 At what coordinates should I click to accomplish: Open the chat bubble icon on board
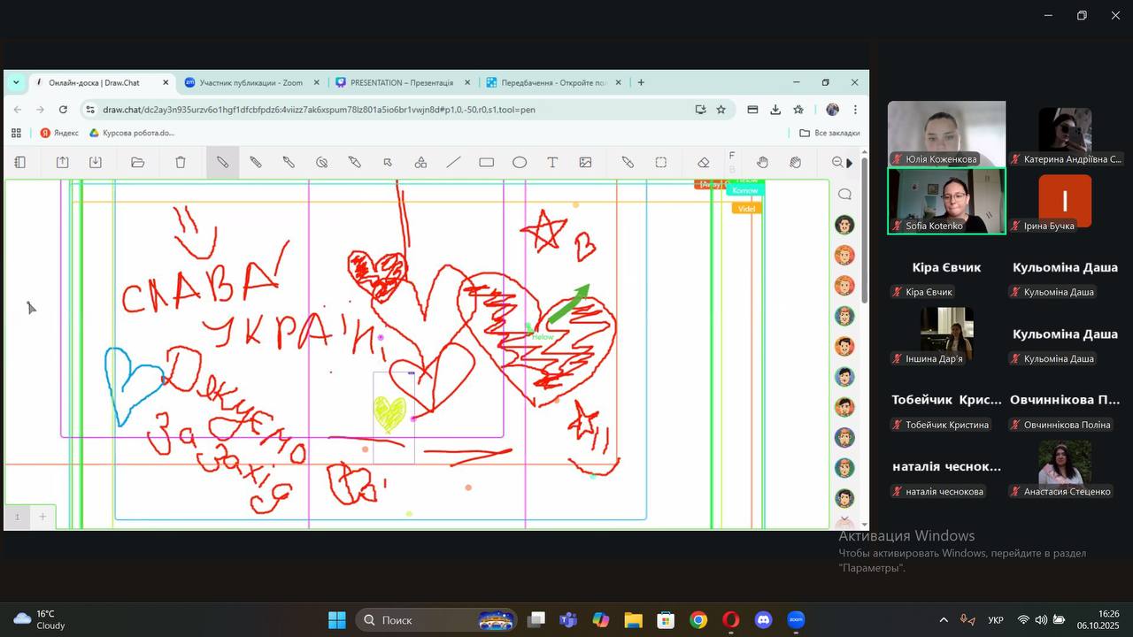(x=844, y=195)
